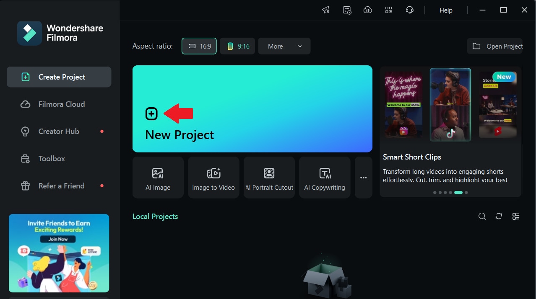Minimize the Filmora window
Image resolution: width=536 pixels, height=299 pixels.
coord(483,10)
